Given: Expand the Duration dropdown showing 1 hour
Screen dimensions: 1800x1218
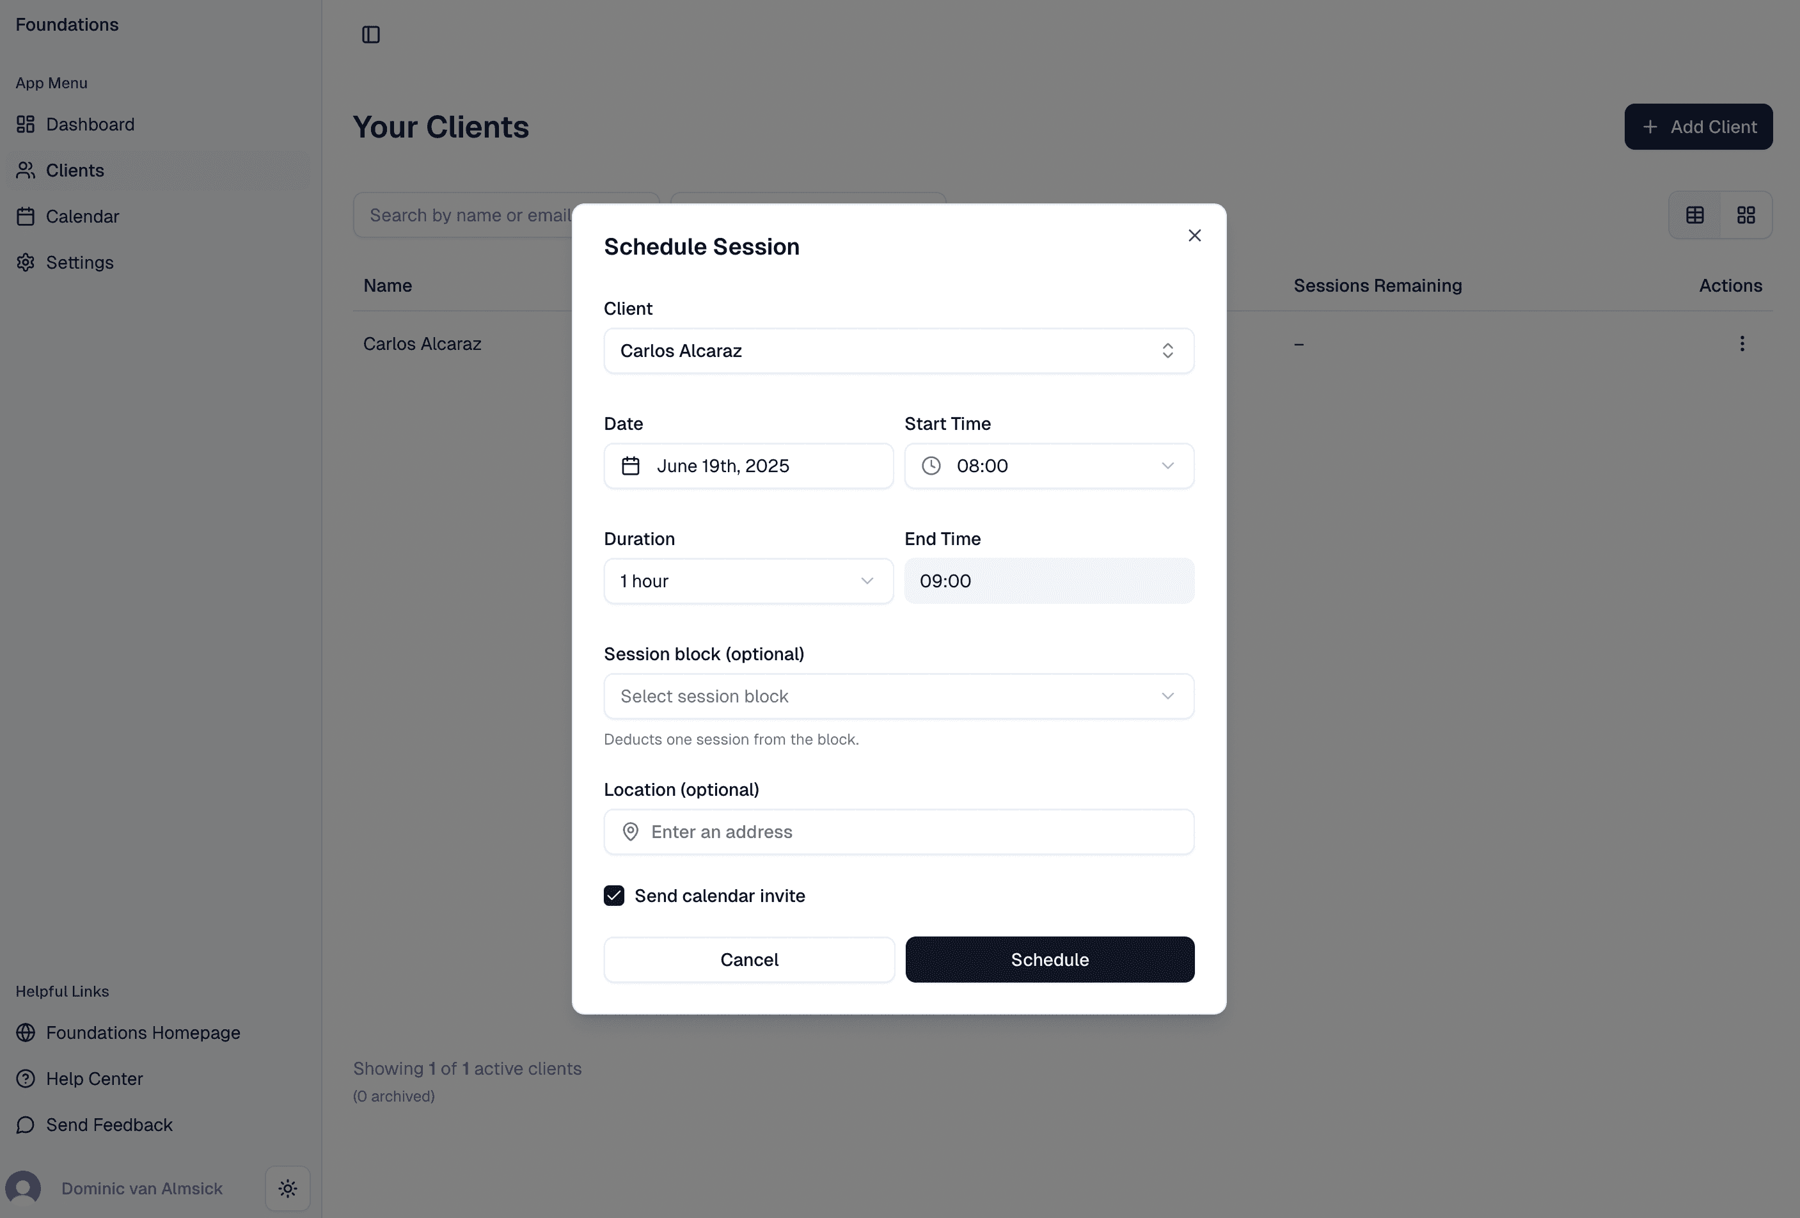Looking at the screenshot, I should click(x=747, y=581).
